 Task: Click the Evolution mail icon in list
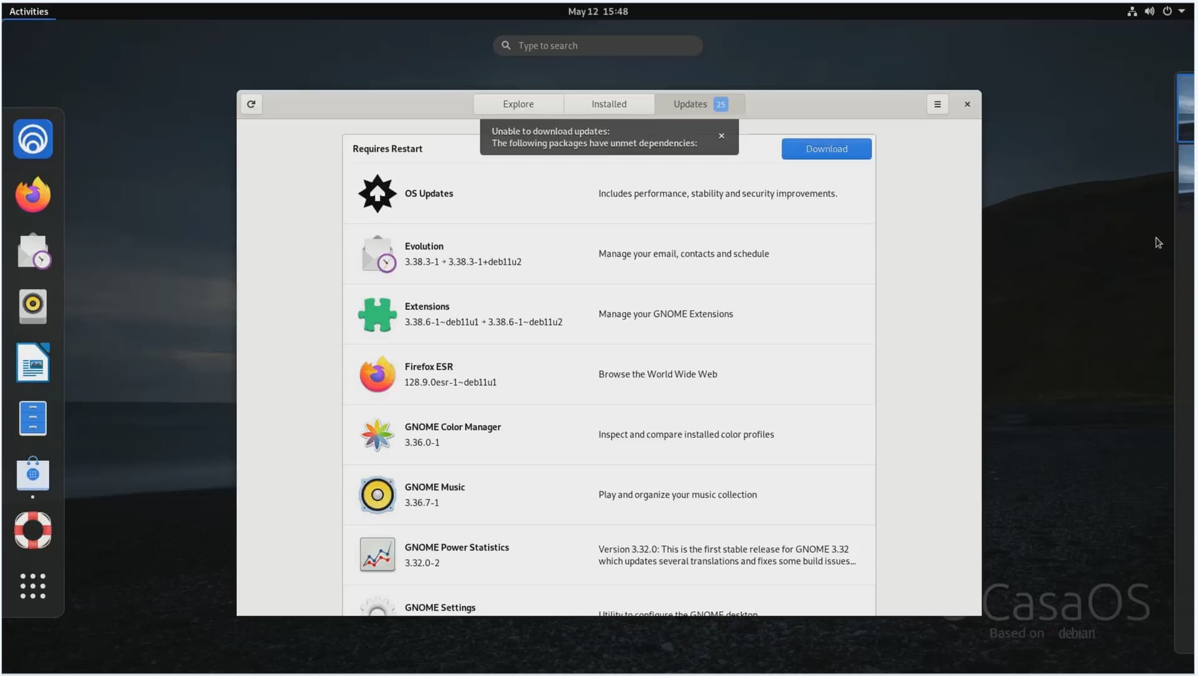[377, 254]
